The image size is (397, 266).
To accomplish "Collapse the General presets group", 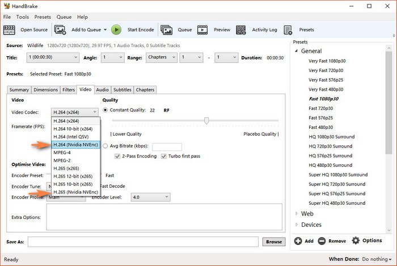I will (296, 51).
